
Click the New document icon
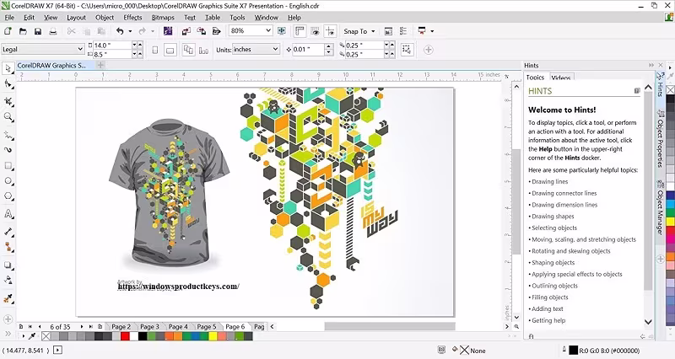click(x=8, y=31)
